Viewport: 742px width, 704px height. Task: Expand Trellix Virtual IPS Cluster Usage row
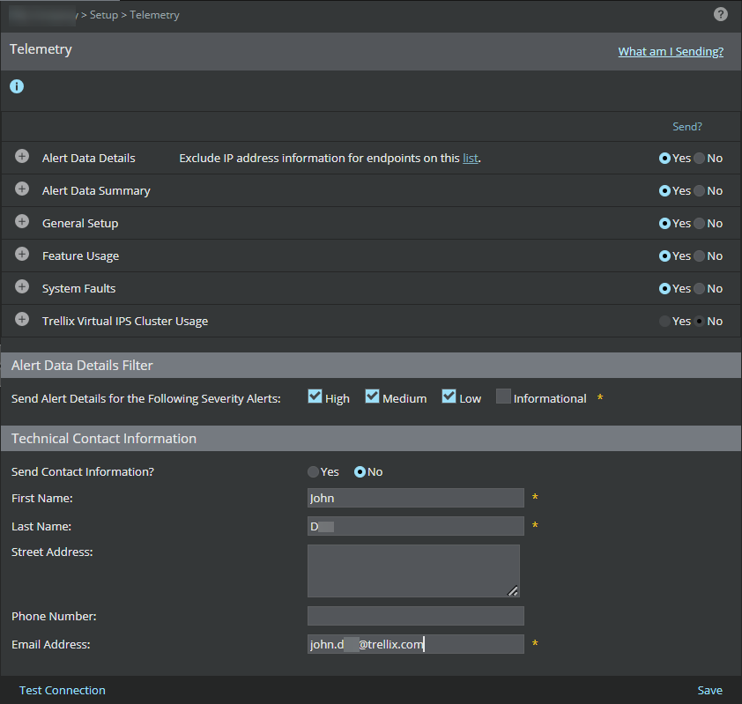point(22,319)
